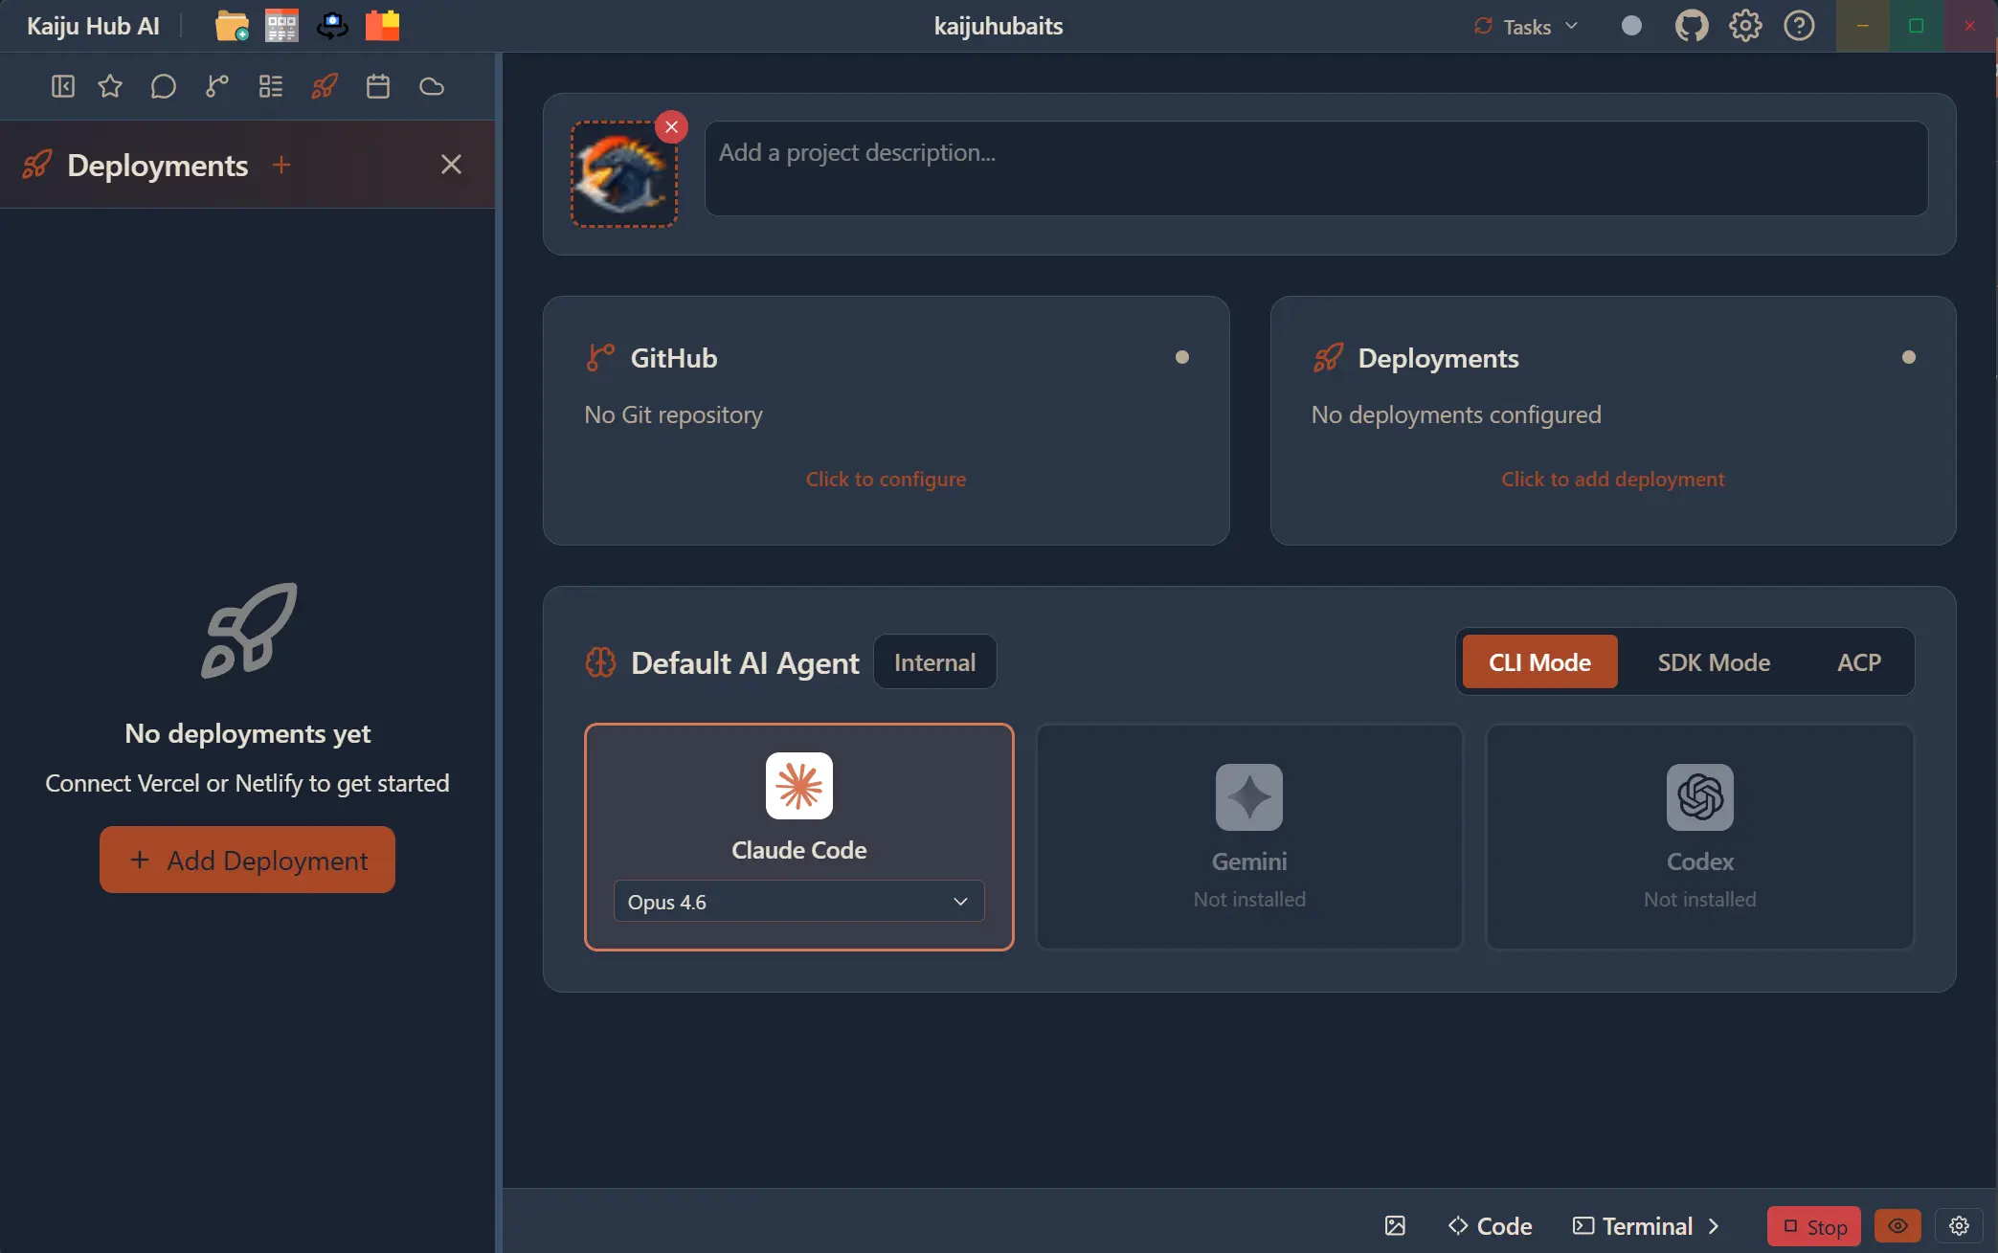This screenshot has height=1253, width=1998.
Task: Close the Kaiju Hub window
Action: click(1970, 26)
